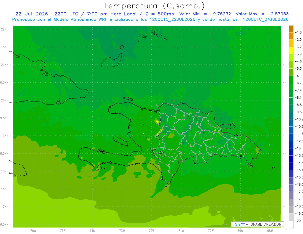Click the '1200UTC_24JUL2026' valid-until timestamp

point(266,19)
